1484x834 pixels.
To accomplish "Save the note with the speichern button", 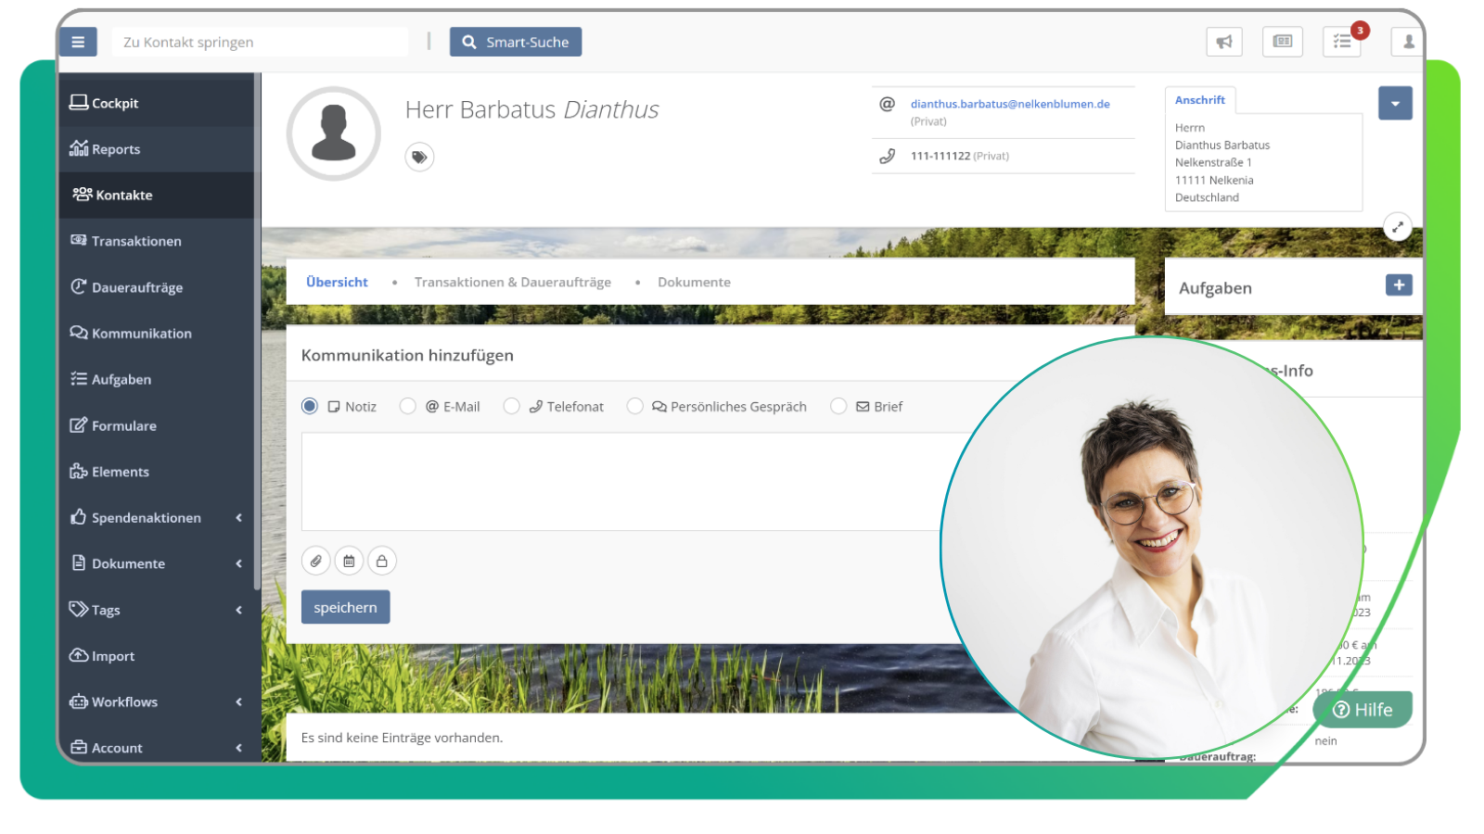I will 345,607.
